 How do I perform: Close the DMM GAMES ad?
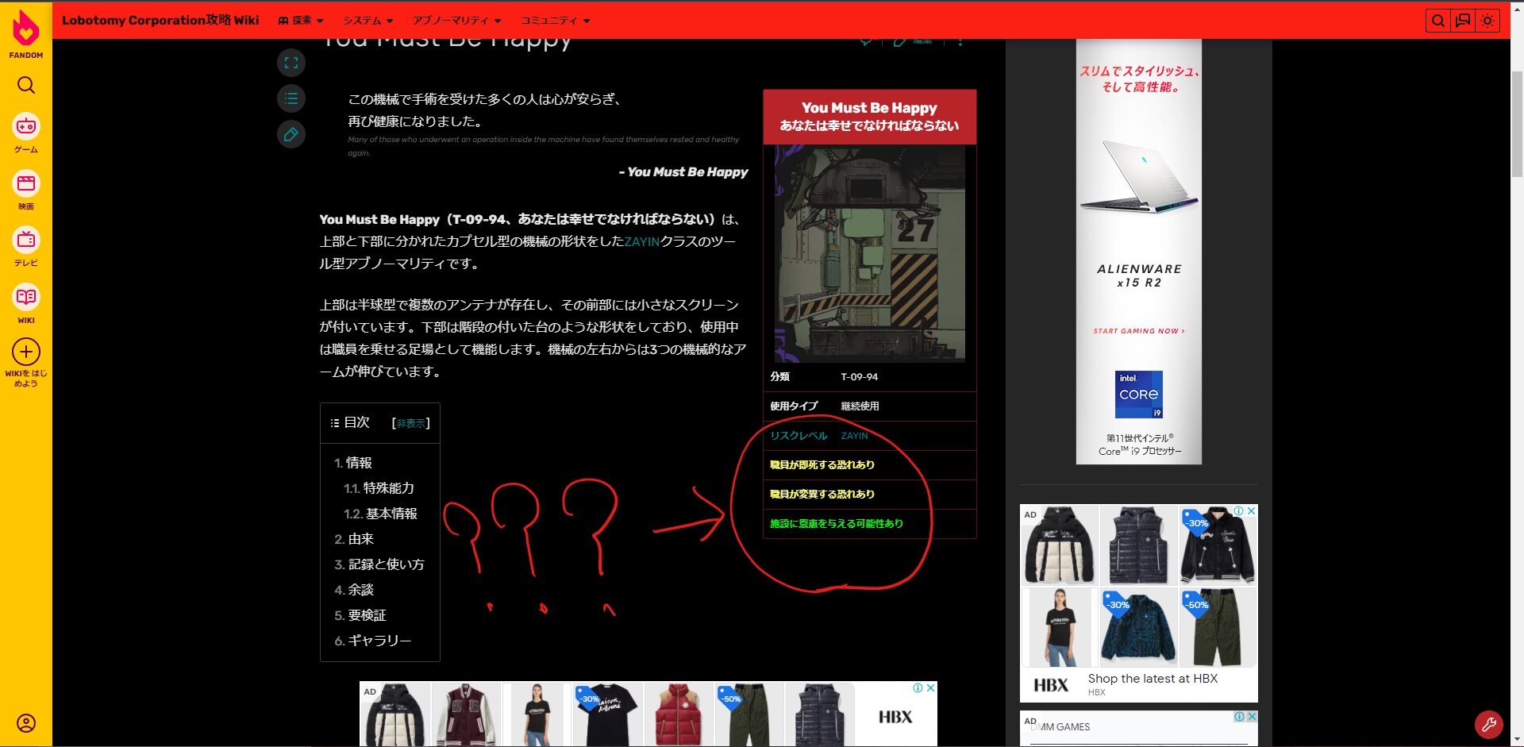1252,716
